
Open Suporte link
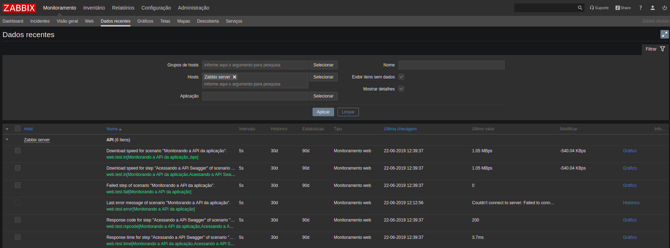[x=599, y=8]
